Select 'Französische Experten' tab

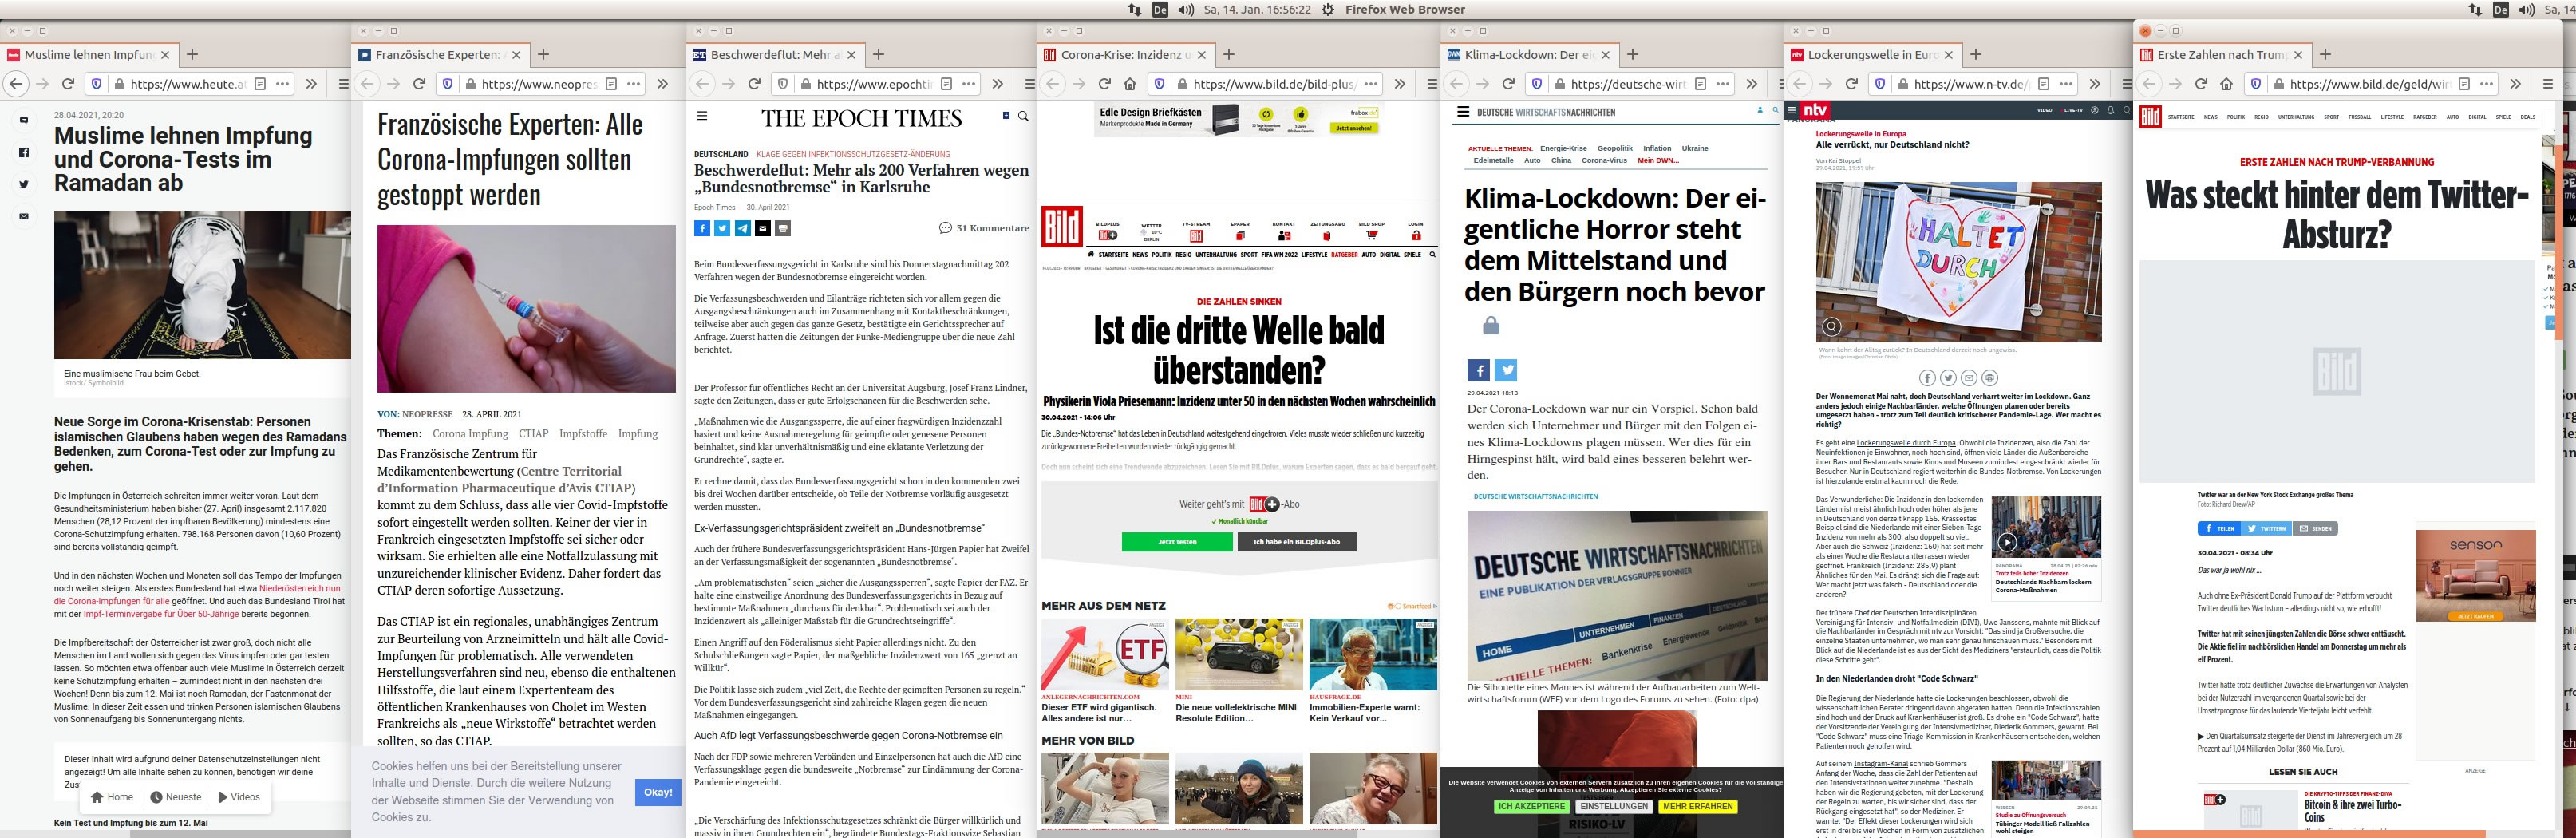point(440,55)
